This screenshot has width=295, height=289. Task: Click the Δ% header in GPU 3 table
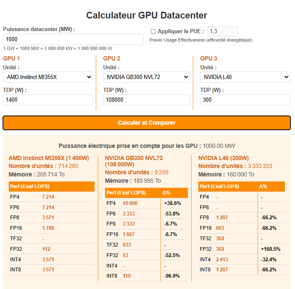click(x=263, y=187)
